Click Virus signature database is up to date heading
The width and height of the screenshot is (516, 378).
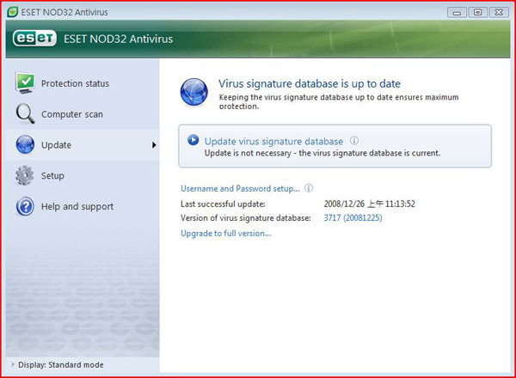tap(310, 84)
